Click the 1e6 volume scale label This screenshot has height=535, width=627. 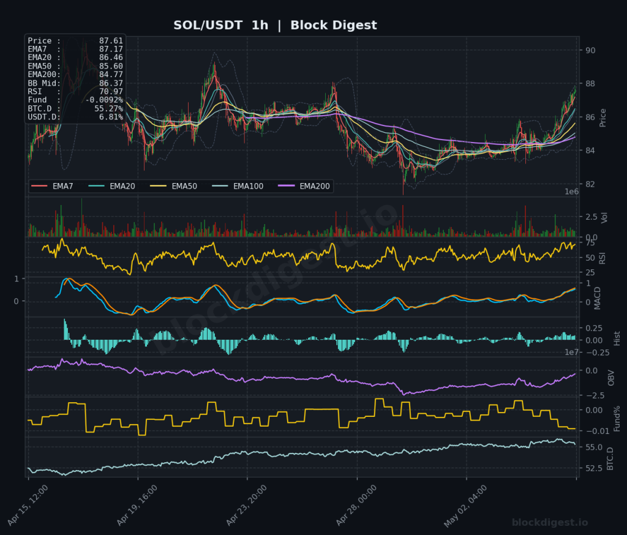click(571, 192)
